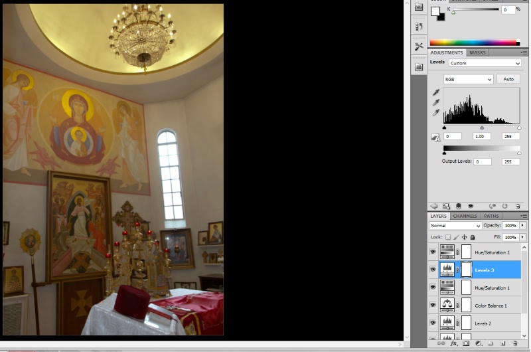The image size is (531, 352).
Task: Click Levels 3 adjustment thumbnail
Action: pyautogui.click(x=447, y=270)
